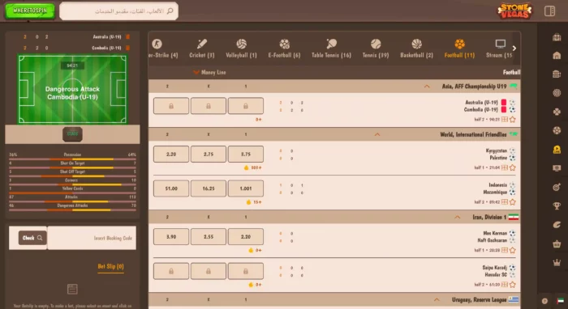Show more sports with the right arrow

click(514, 48)
